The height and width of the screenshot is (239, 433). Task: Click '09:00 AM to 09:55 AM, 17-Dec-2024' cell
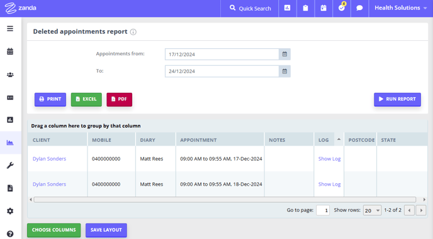click(221, 159)
